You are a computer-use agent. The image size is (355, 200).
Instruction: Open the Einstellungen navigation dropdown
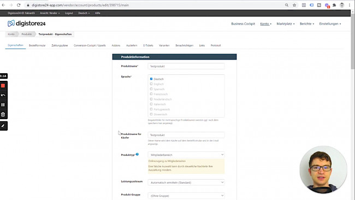point(330,24)
